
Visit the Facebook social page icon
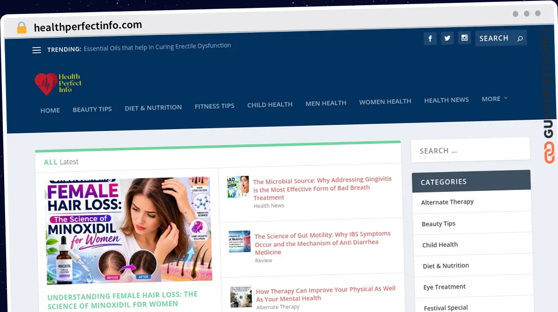[430, 39]
